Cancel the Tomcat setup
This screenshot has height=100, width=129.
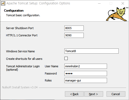coord(116,94)
